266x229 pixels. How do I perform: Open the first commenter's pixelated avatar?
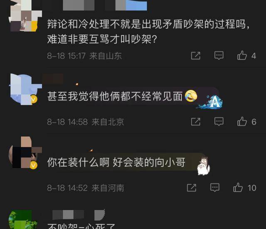(x=25, y=16)
